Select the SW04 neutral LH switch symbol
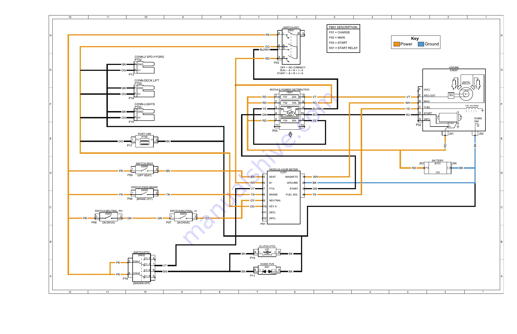Screen dimensions: 517x334 [x=183, y=216]
